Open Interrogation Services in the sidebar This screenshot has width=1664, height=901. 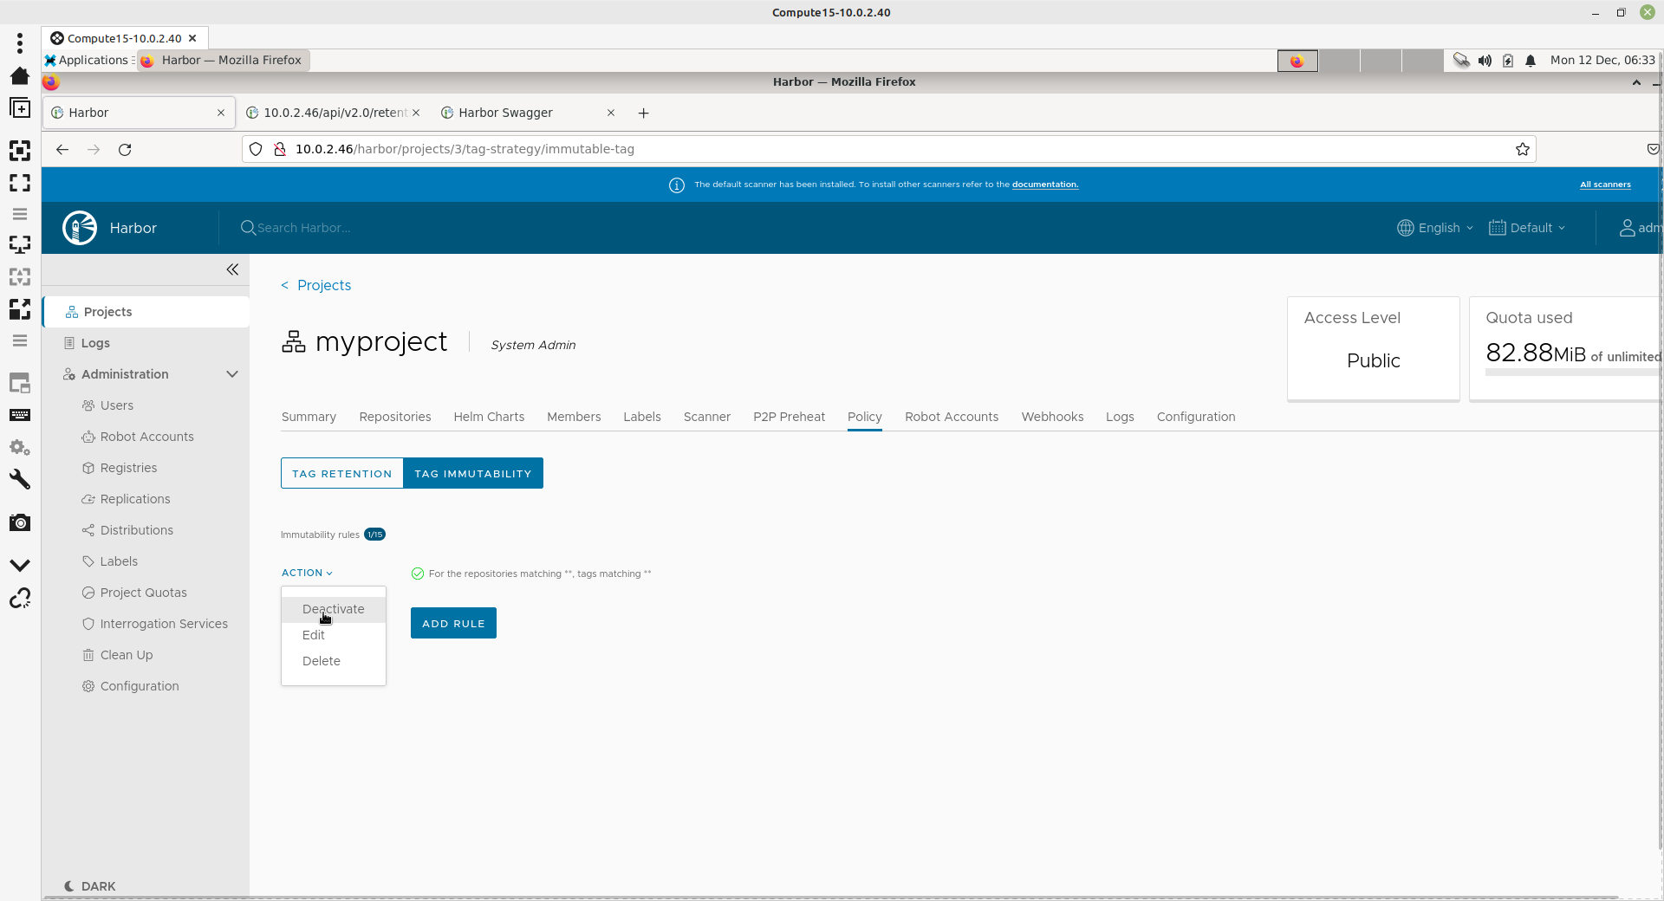(x=163, y=624)
